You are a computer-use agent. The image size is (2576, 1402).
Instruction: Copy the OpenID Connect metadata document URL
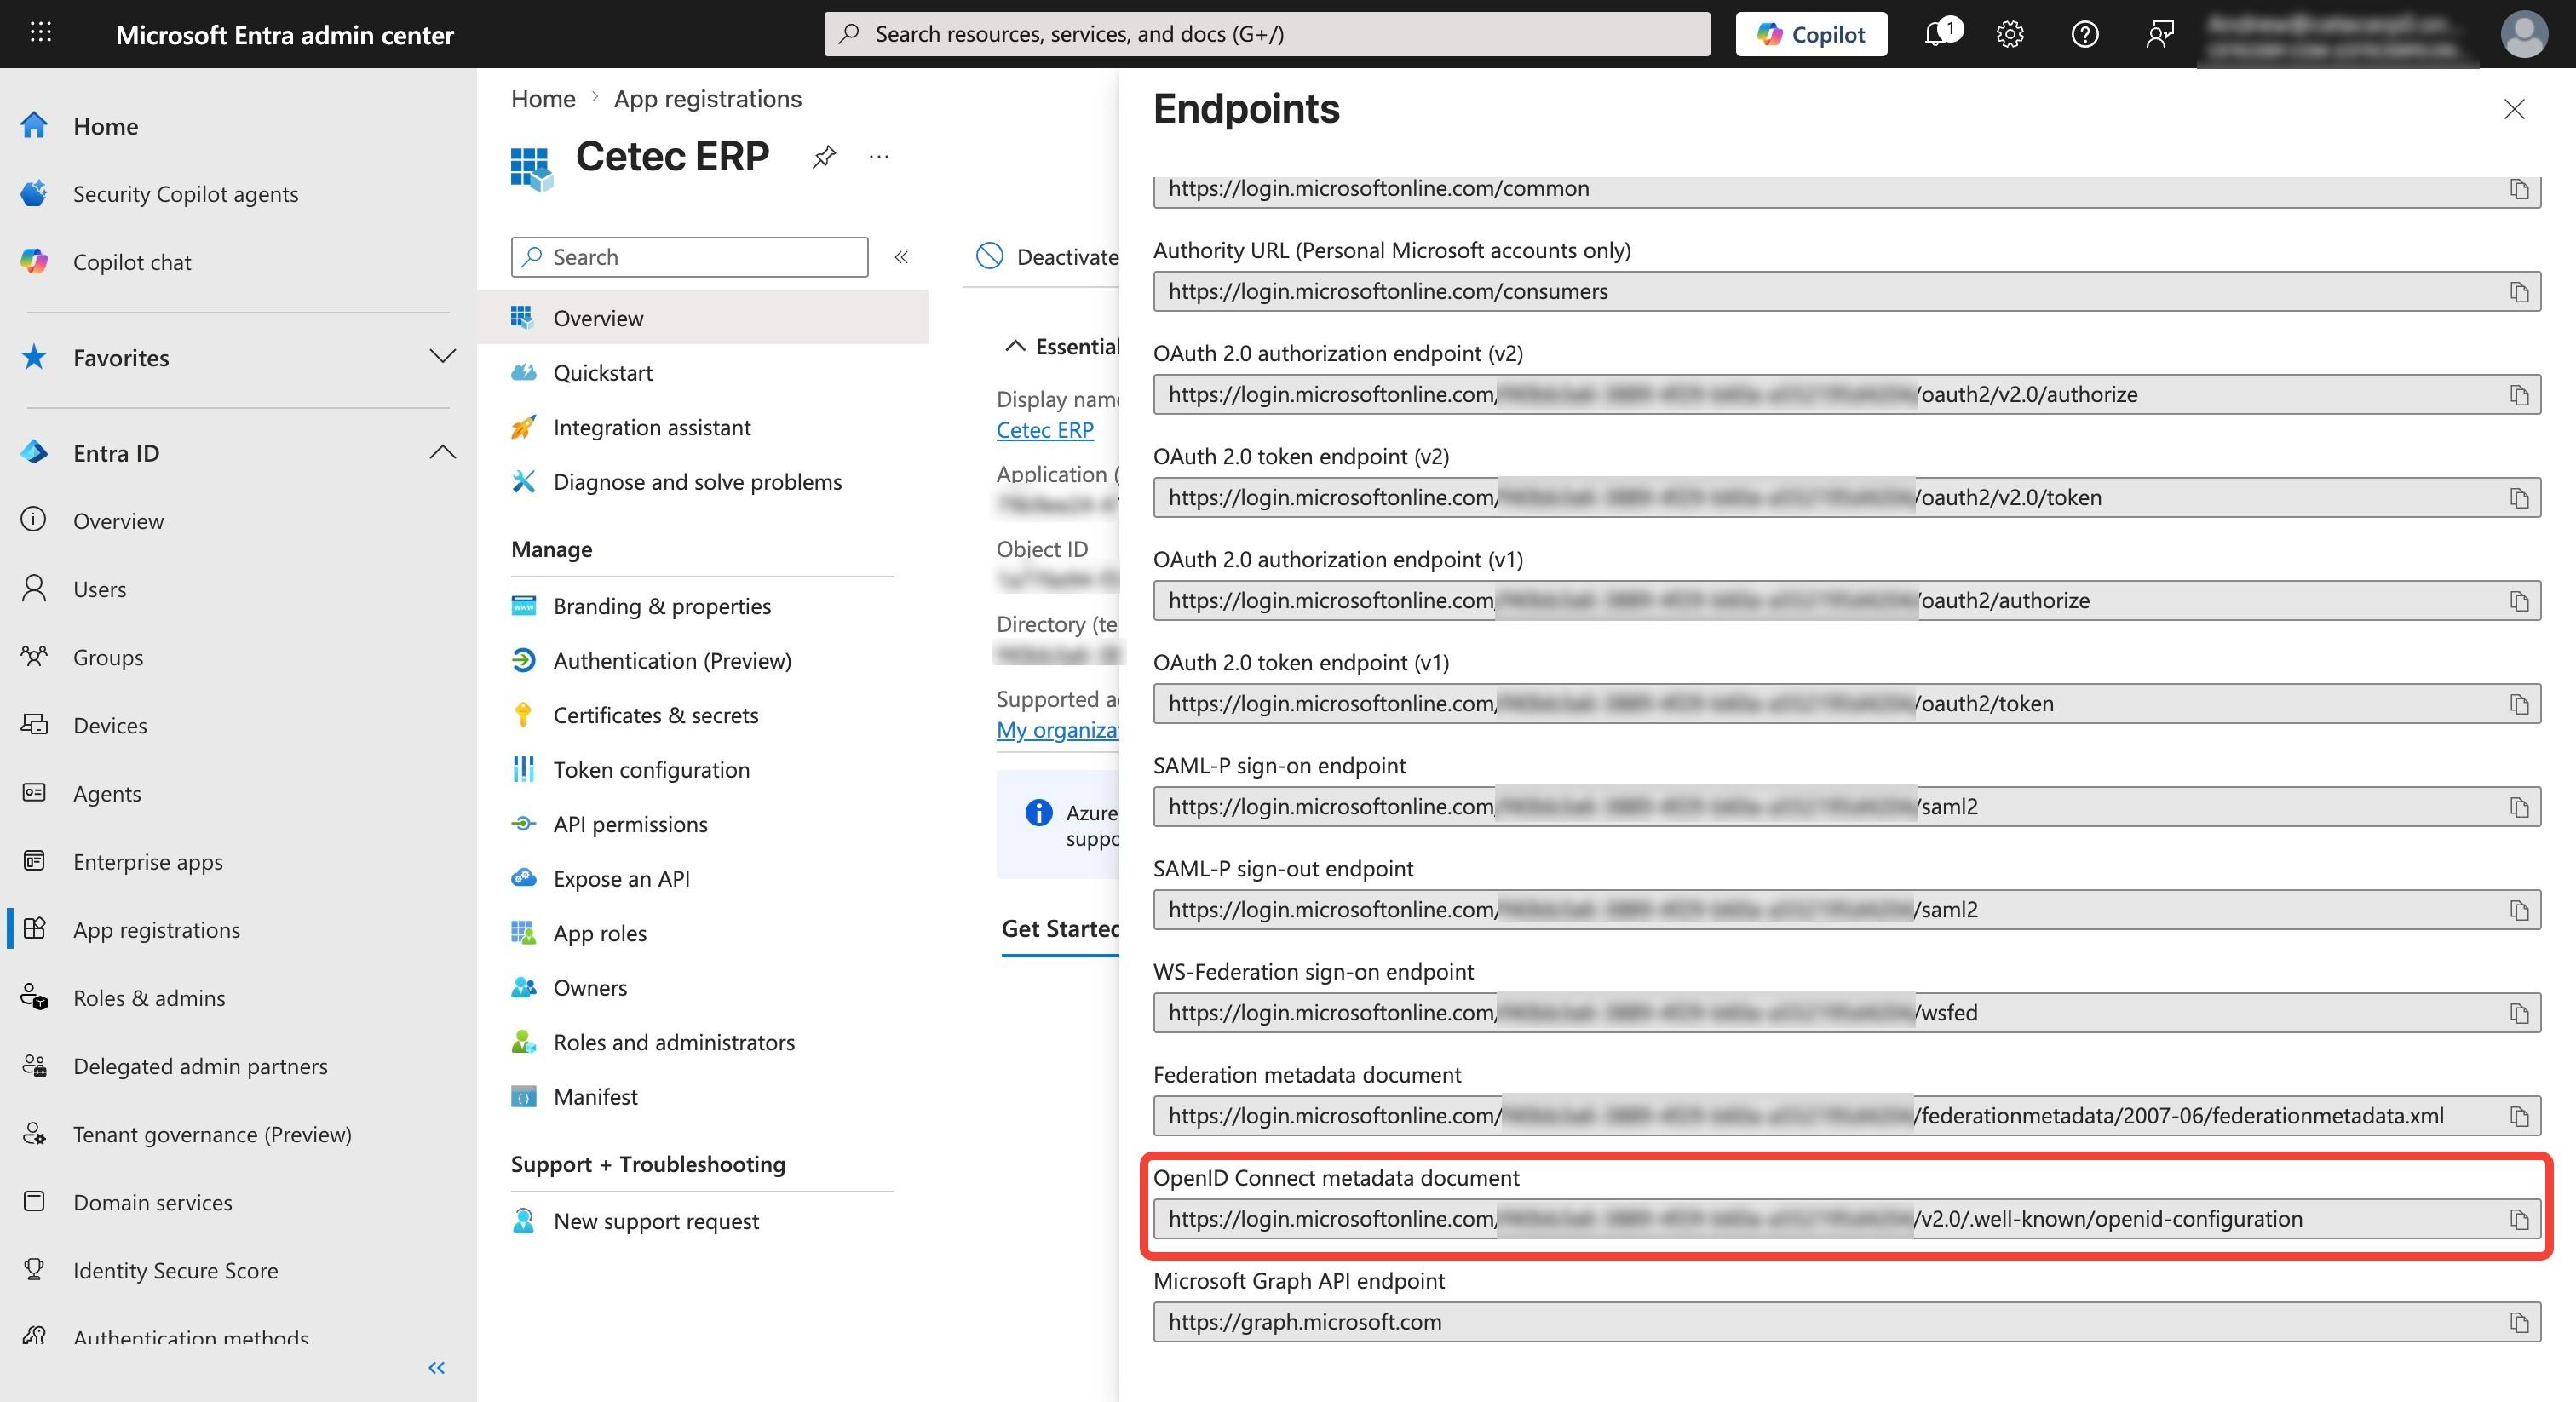[x=2519, y=1219]
